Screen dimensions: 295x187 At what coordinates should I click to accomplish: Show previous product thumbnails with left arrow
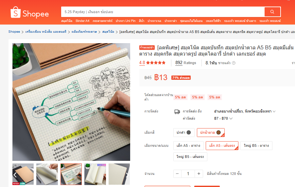[x=15, y=175]
